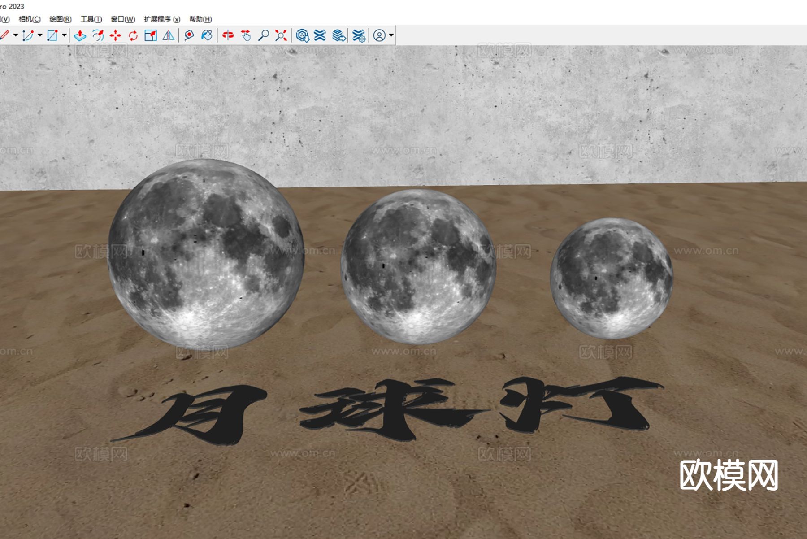Image resolution: width=807 pixels, height=539 pixels.
Task: Select the Pan tool
Action: tap(246, 34)
